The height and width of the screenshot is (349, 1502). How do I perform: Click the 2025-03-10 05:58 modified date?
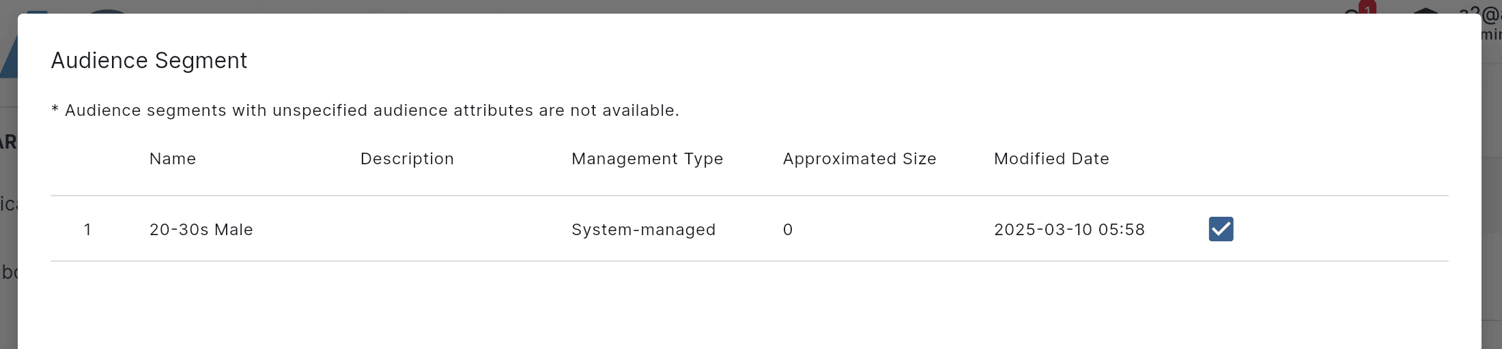[1069, 230]
